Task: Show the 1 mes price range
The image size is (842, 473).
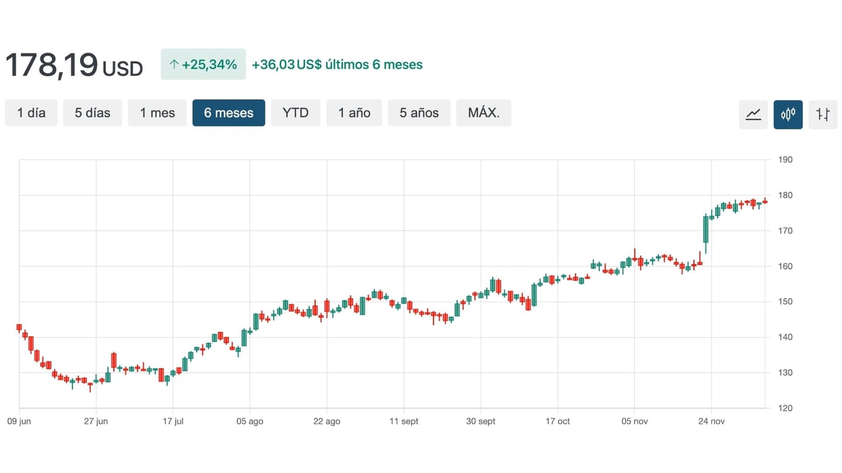Action: pos(157,113)
